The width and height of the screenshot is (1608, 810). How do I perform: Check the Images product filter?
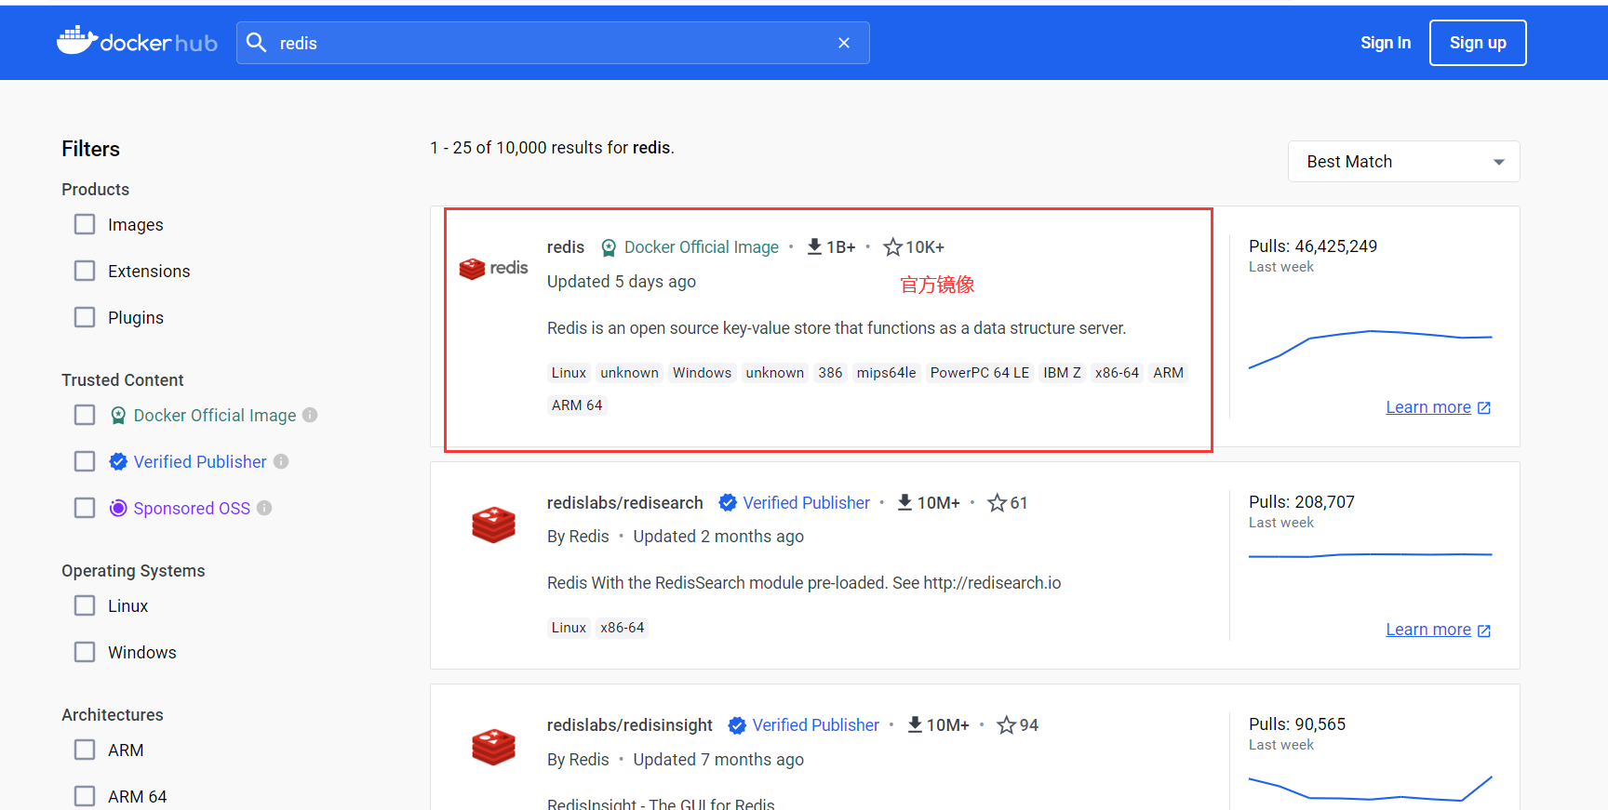pos(85,225)
